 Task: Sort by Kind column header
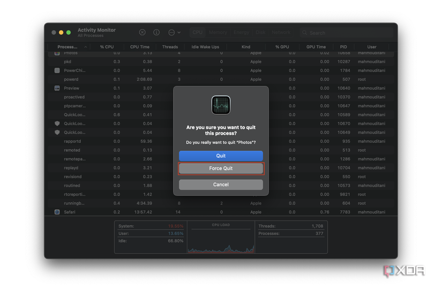pyautogui.click(x=246, y=47)
